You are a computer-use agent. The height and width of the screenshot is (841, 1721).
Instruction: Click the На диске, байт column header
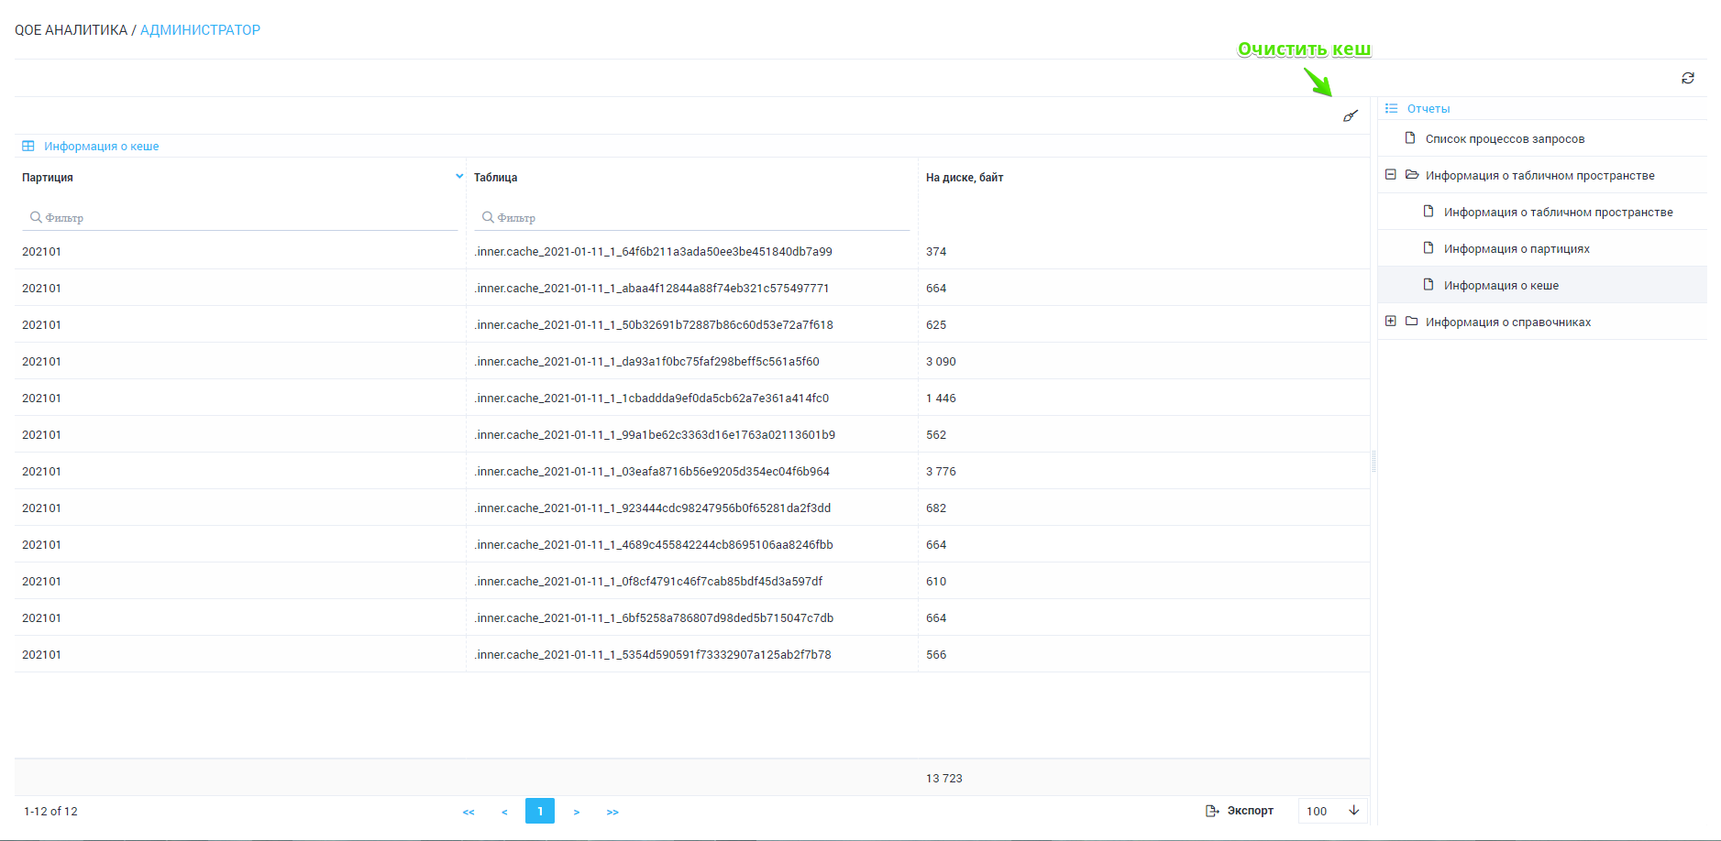pyautogui.click(x=965, y=178)
